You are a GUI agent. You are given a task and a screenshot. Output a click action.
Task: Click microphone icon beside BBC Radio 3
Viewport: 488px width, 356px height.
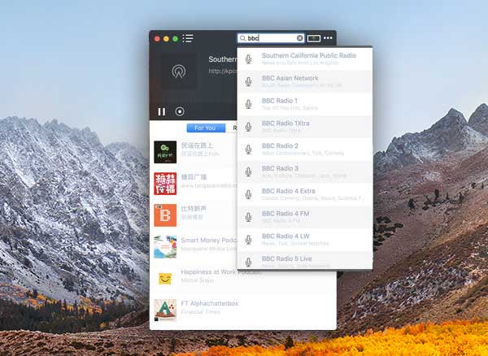[x=248, y=171]
